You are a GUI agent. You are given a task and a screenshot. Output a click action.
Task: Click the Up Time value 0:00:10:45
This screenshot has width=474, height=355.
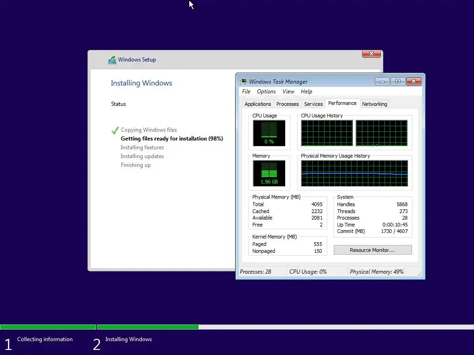[395, 225]
